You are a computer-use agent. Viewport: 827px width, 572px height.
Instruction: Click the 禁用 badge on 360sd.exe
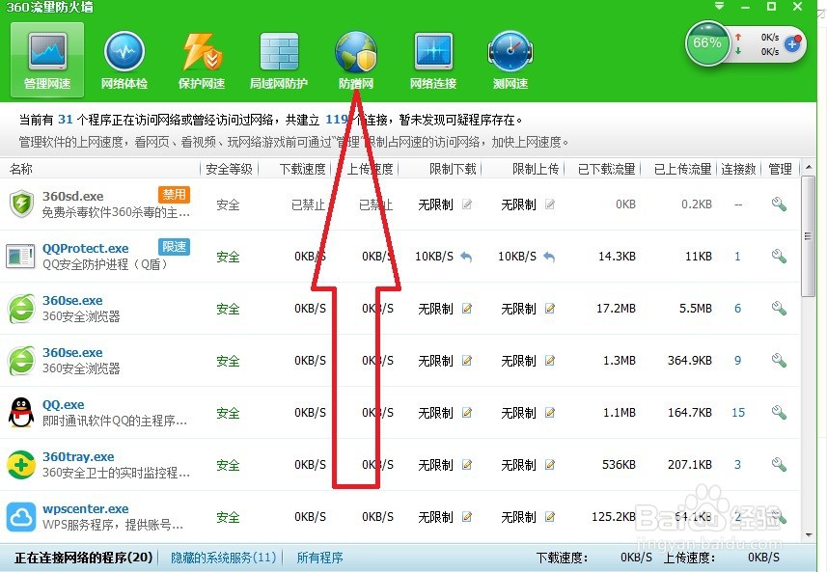coord(174,195)
